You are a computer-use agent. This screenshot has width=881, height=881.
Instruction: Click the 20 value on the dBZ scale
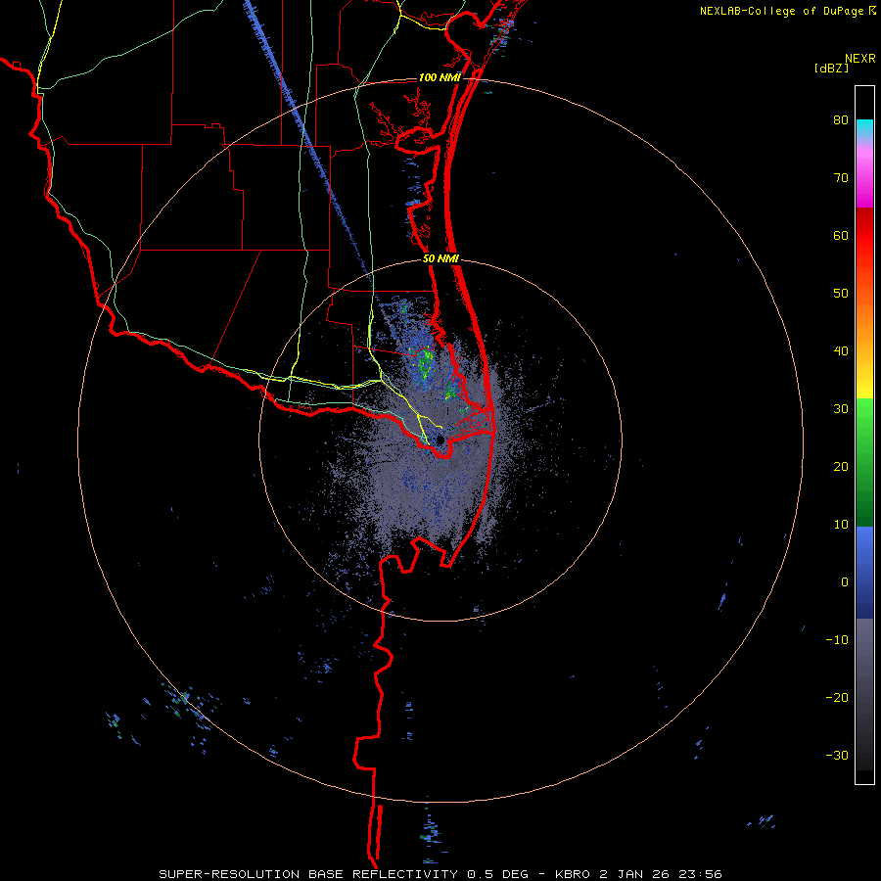click(x=841, y=466)
